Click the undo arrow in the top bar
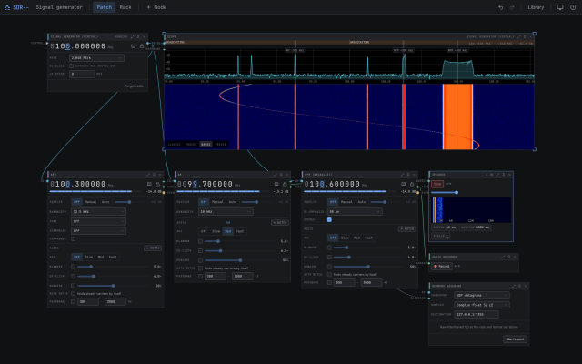 [x=500, y=7]
